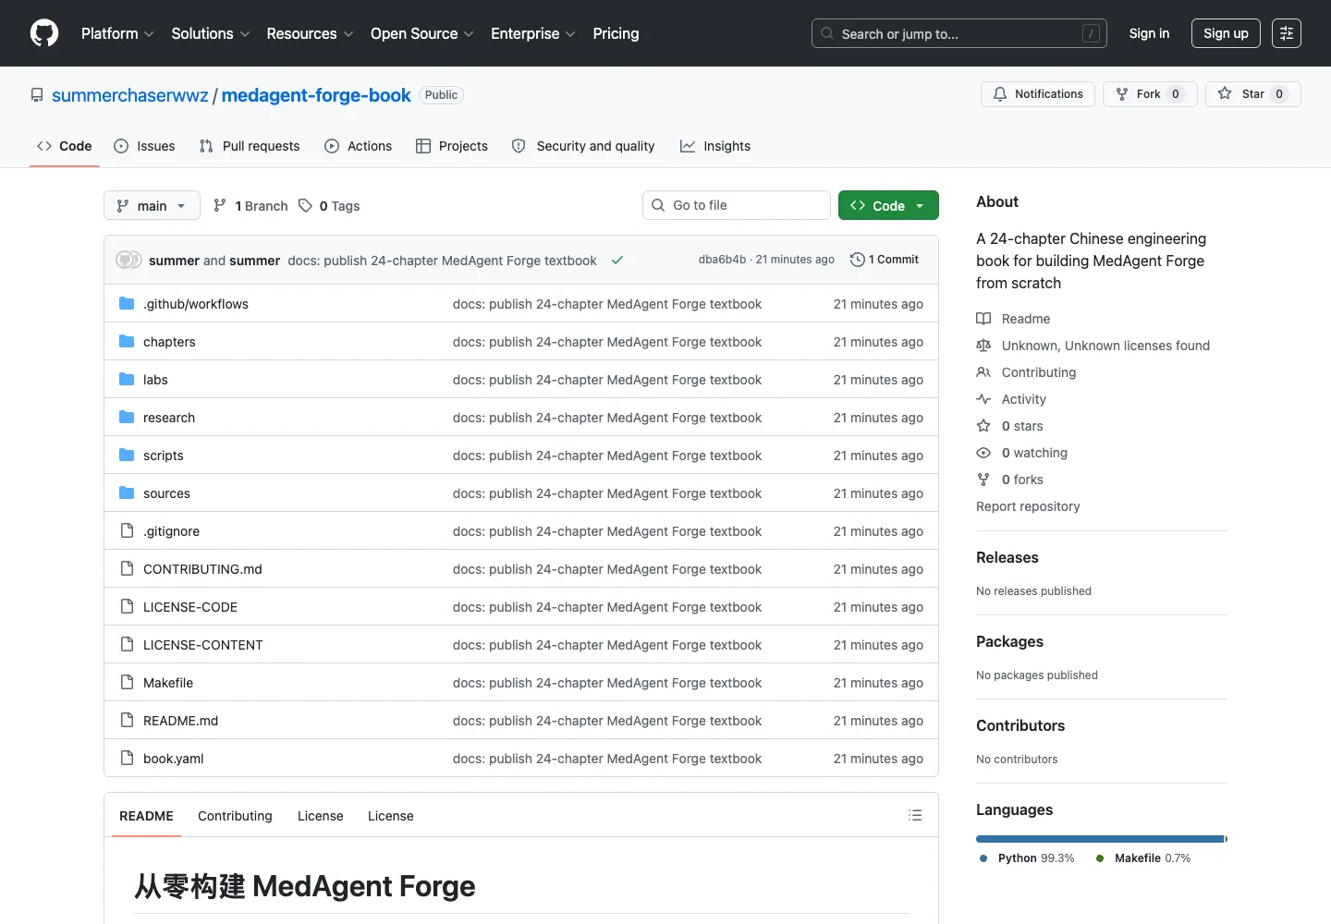Click the Sign up button

click(x=1226, y=33)
